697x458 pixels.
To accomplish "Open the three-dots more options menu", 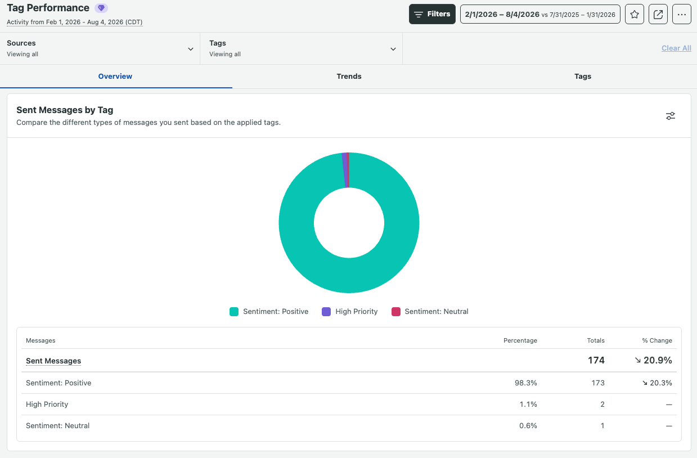I will click(682, 14).
